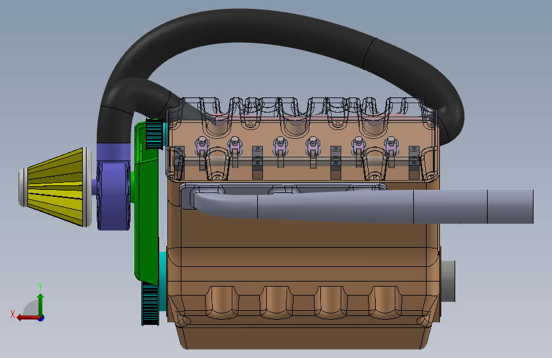Click the red X axis arrow
This screenshot has height=358, width=552.
[x=27, y=317]
